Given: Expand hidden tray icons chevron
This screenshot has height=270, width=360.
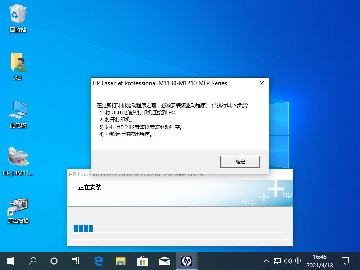Looking at the screenshot, I should coord(266,261).
